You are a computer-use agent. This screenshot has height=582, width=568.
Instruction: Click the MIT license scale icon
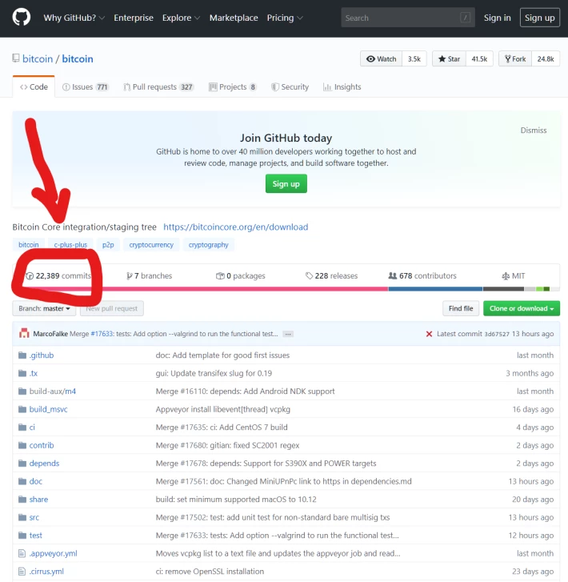coord(506,276)
